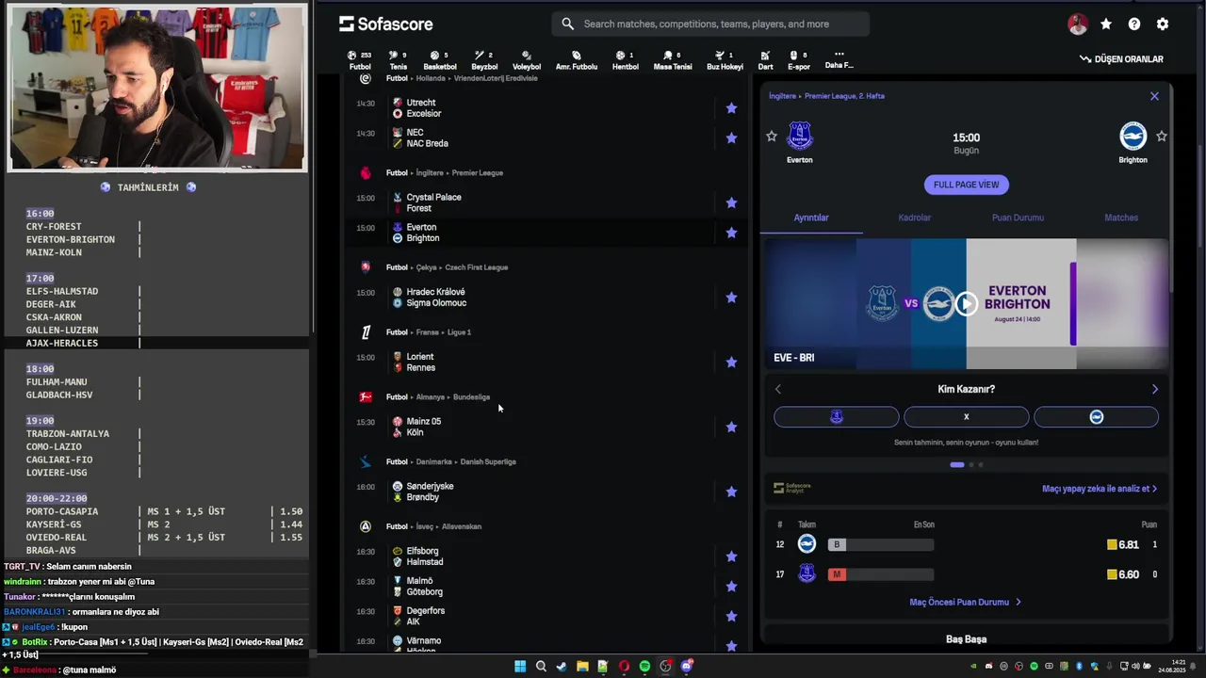Open the İsveç Allsvenskan header
Screen dimensions: 1206x678
pyautogui.click(x=433, y=526)
